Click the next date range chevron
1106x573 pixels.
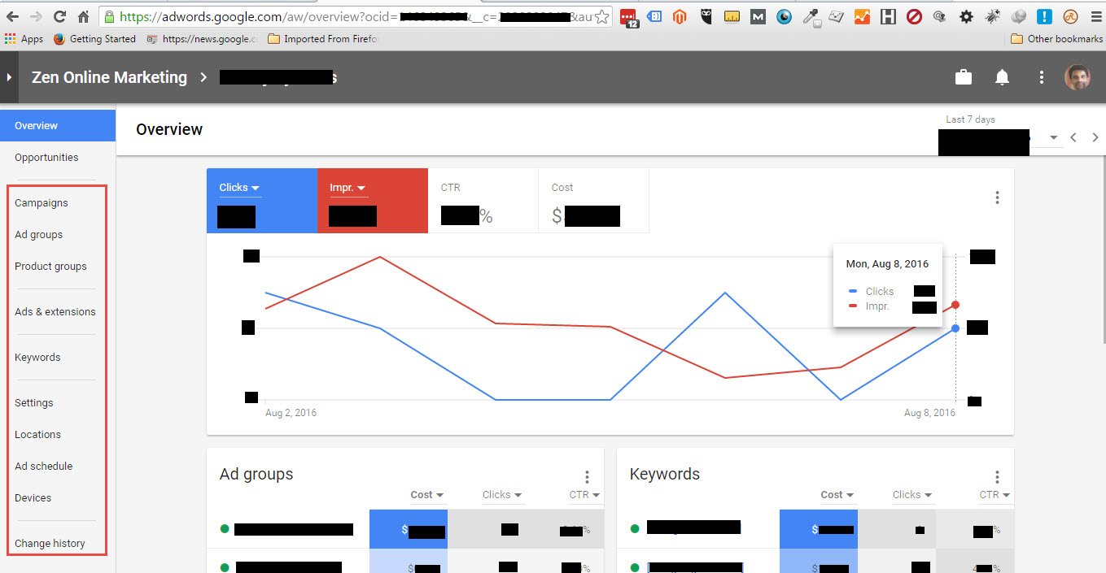pyautogui.click(x=1095, y=137)
